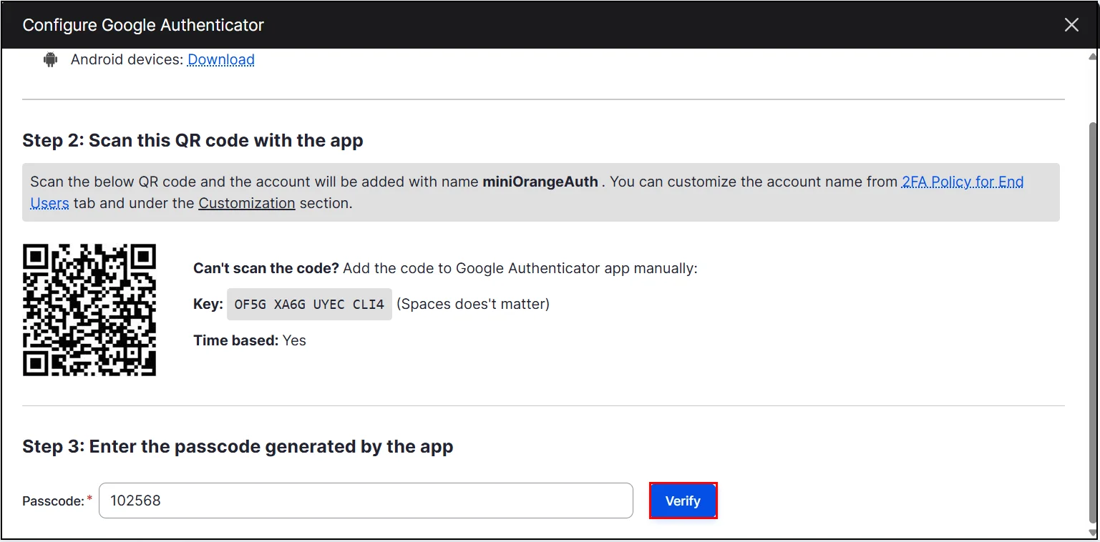Image resolution: width=1100 pixels, height=542 pixels.
Task: Select the QR code image
Action: [89, 310]
